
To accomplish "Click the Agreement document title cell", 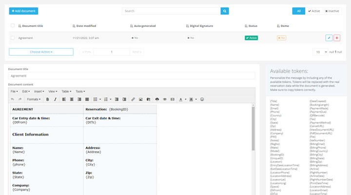I will [25, 38].
